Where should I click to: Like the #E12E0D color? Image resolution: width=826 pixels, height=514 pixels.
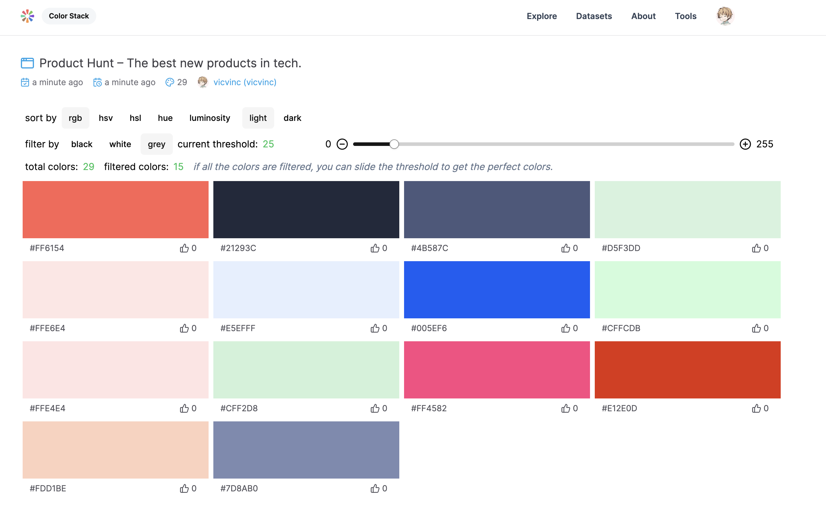[756, 408]
